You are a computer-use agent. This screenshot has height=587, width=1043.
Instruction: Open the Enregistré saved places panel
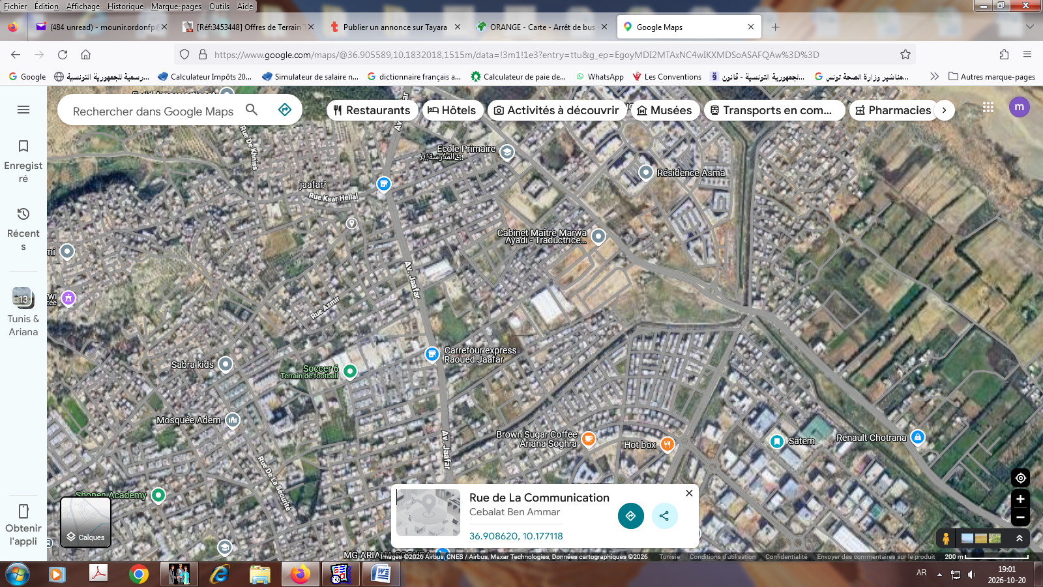point(23,161)
